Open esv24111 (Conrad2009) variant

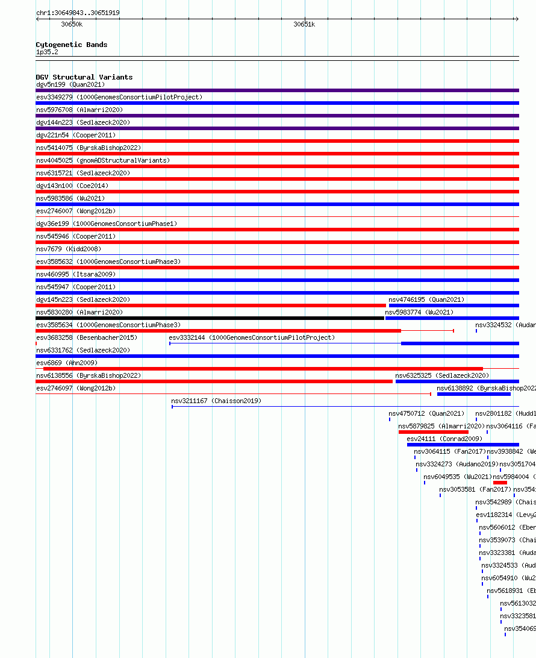pyautogui.click(x=444, y=439)
